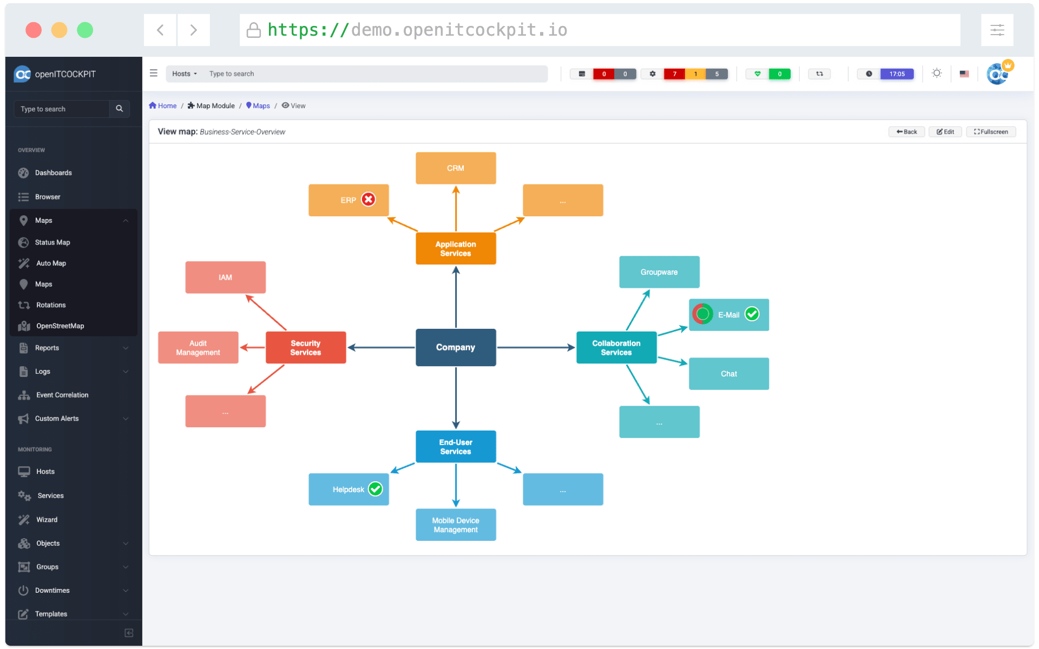Viewport: 1039px width, 649px height.
Task: Click the browser forward arrow
Action: [193, 30]
